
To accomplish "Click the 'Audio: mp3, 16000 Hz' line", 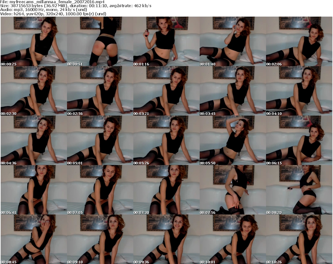I will (x=44, y=10).
